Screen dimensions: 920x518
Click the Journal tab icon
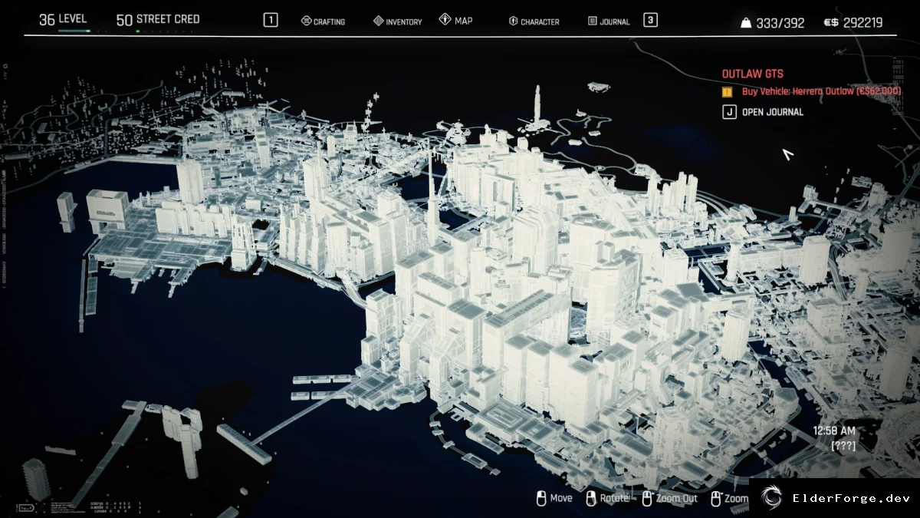point(593,21)
